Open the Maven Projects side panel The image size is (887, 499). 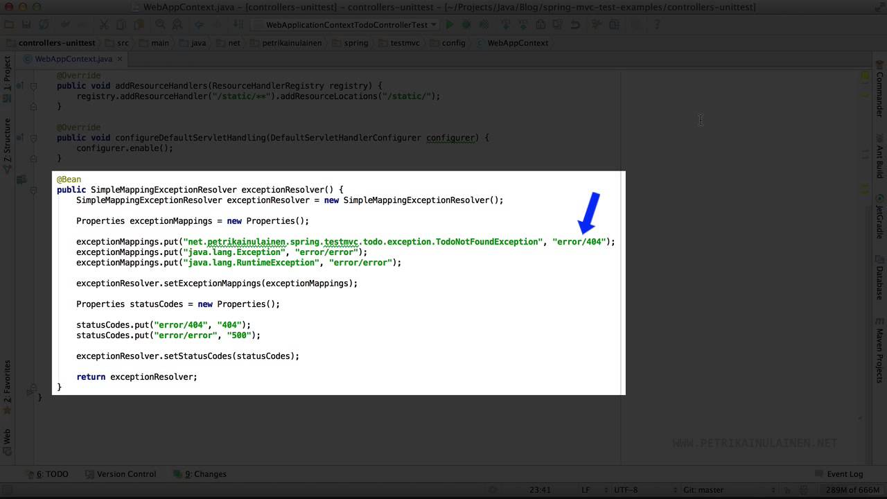point(879,352)
